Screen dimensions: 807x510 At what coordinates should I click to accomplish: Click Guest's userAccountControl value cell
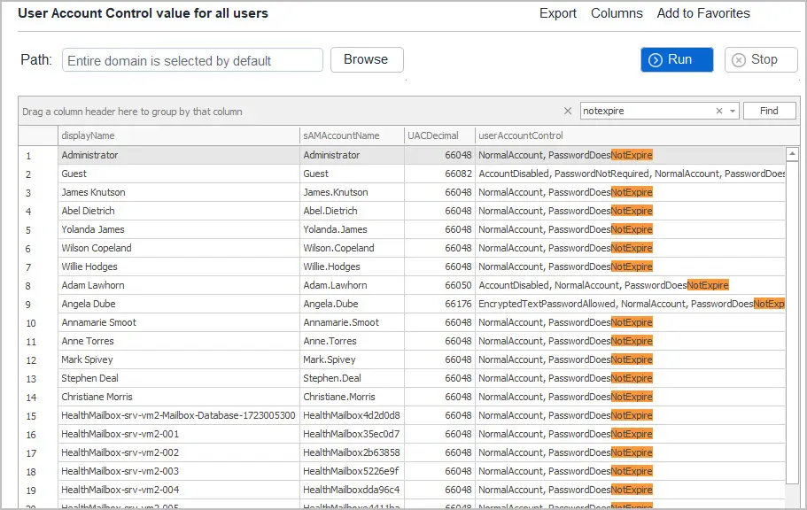[x=631, y=174]
